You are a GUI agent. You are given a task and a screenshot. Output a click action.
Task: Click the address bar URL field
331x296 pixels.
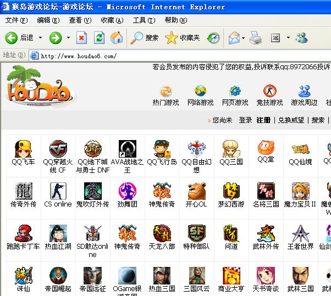point(180,56)
